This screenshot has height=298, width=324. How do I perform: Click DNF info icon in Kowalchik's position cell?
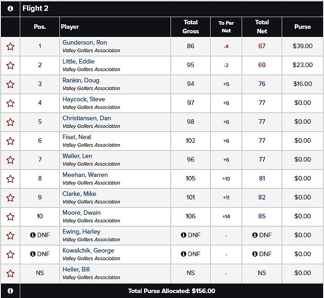pos(33,254)
